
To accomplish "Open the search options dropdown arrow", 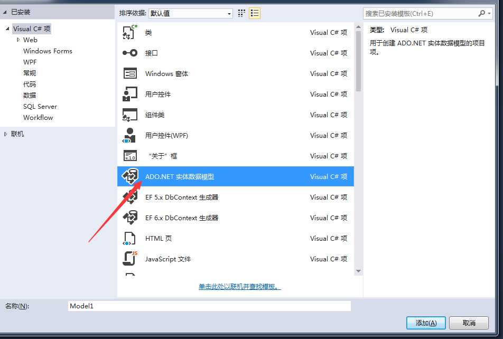I will coord(489,14).
